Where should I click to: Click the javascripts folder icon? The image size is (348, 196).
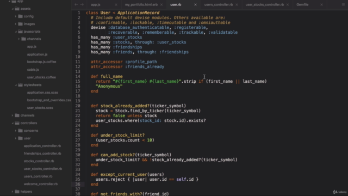point(21,32)
